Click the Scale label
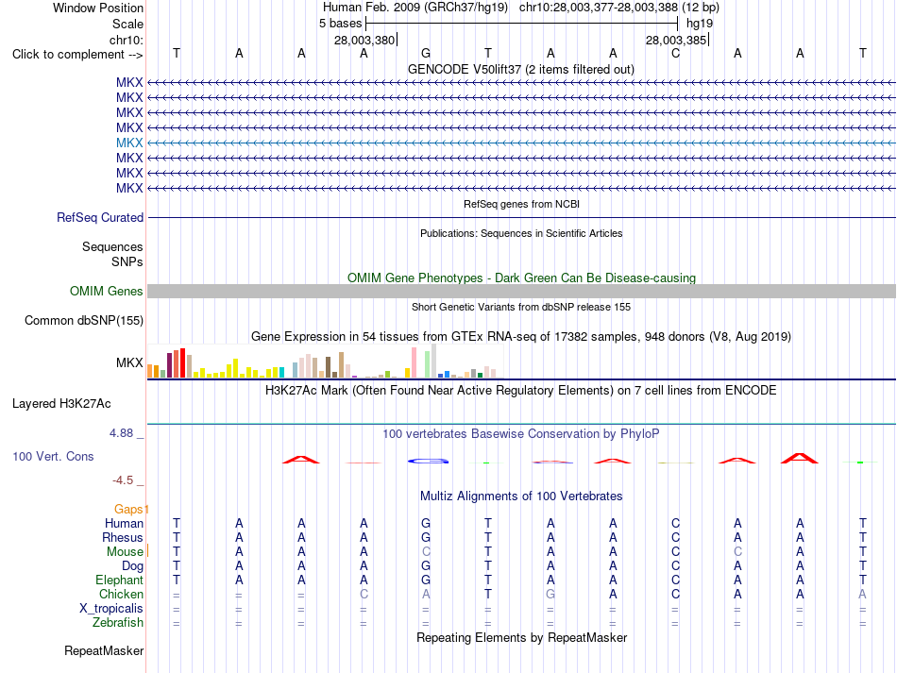Screen dimensions: 897x673 pos(128,24)
